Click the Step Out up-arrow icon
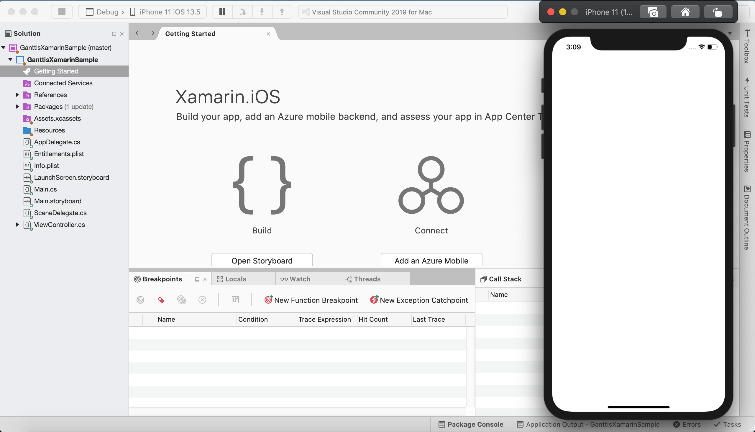The width and height of the screenshot is (755, 432). point(282,12)
